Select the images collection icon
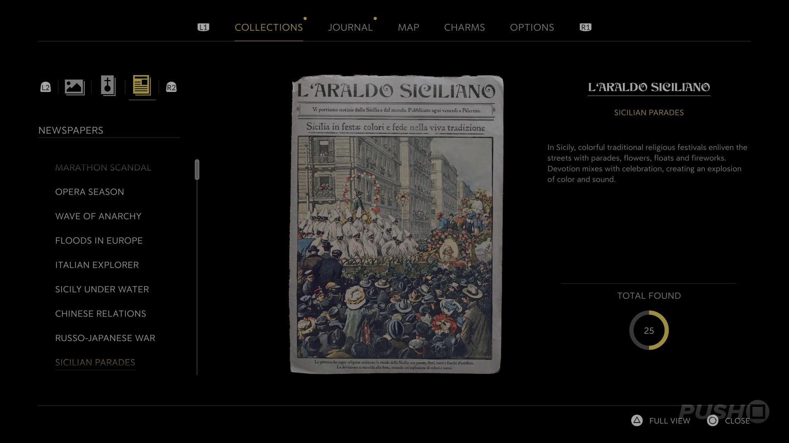The width and height of the screenshot is (789, 443). pyautogui.click(x=74, y=87)
